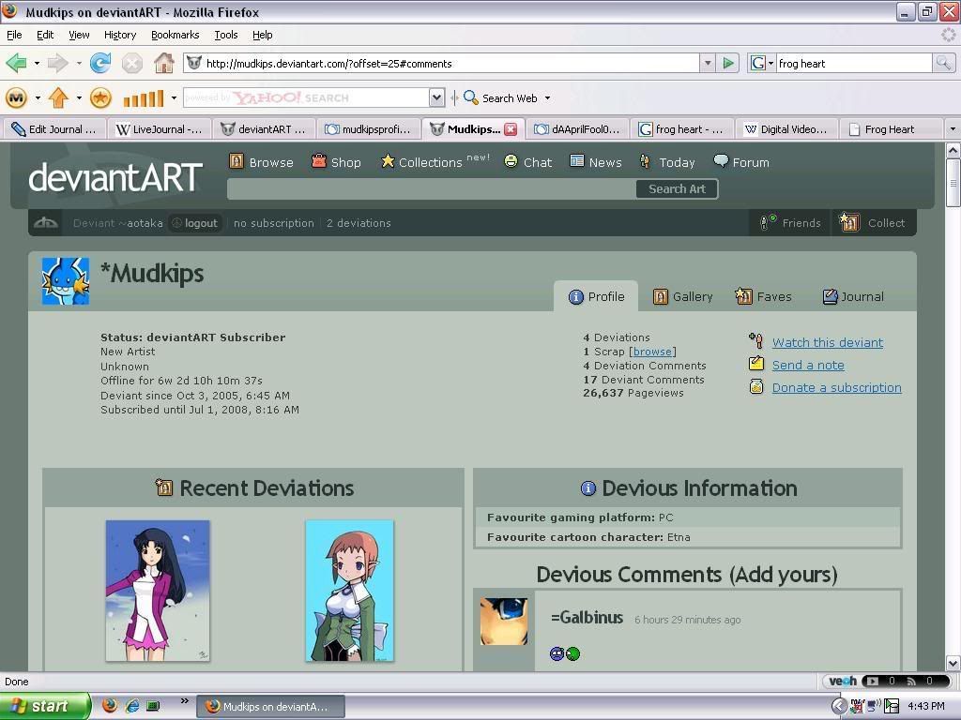
Task: Open the Tools menu
Action: point(226,35)
